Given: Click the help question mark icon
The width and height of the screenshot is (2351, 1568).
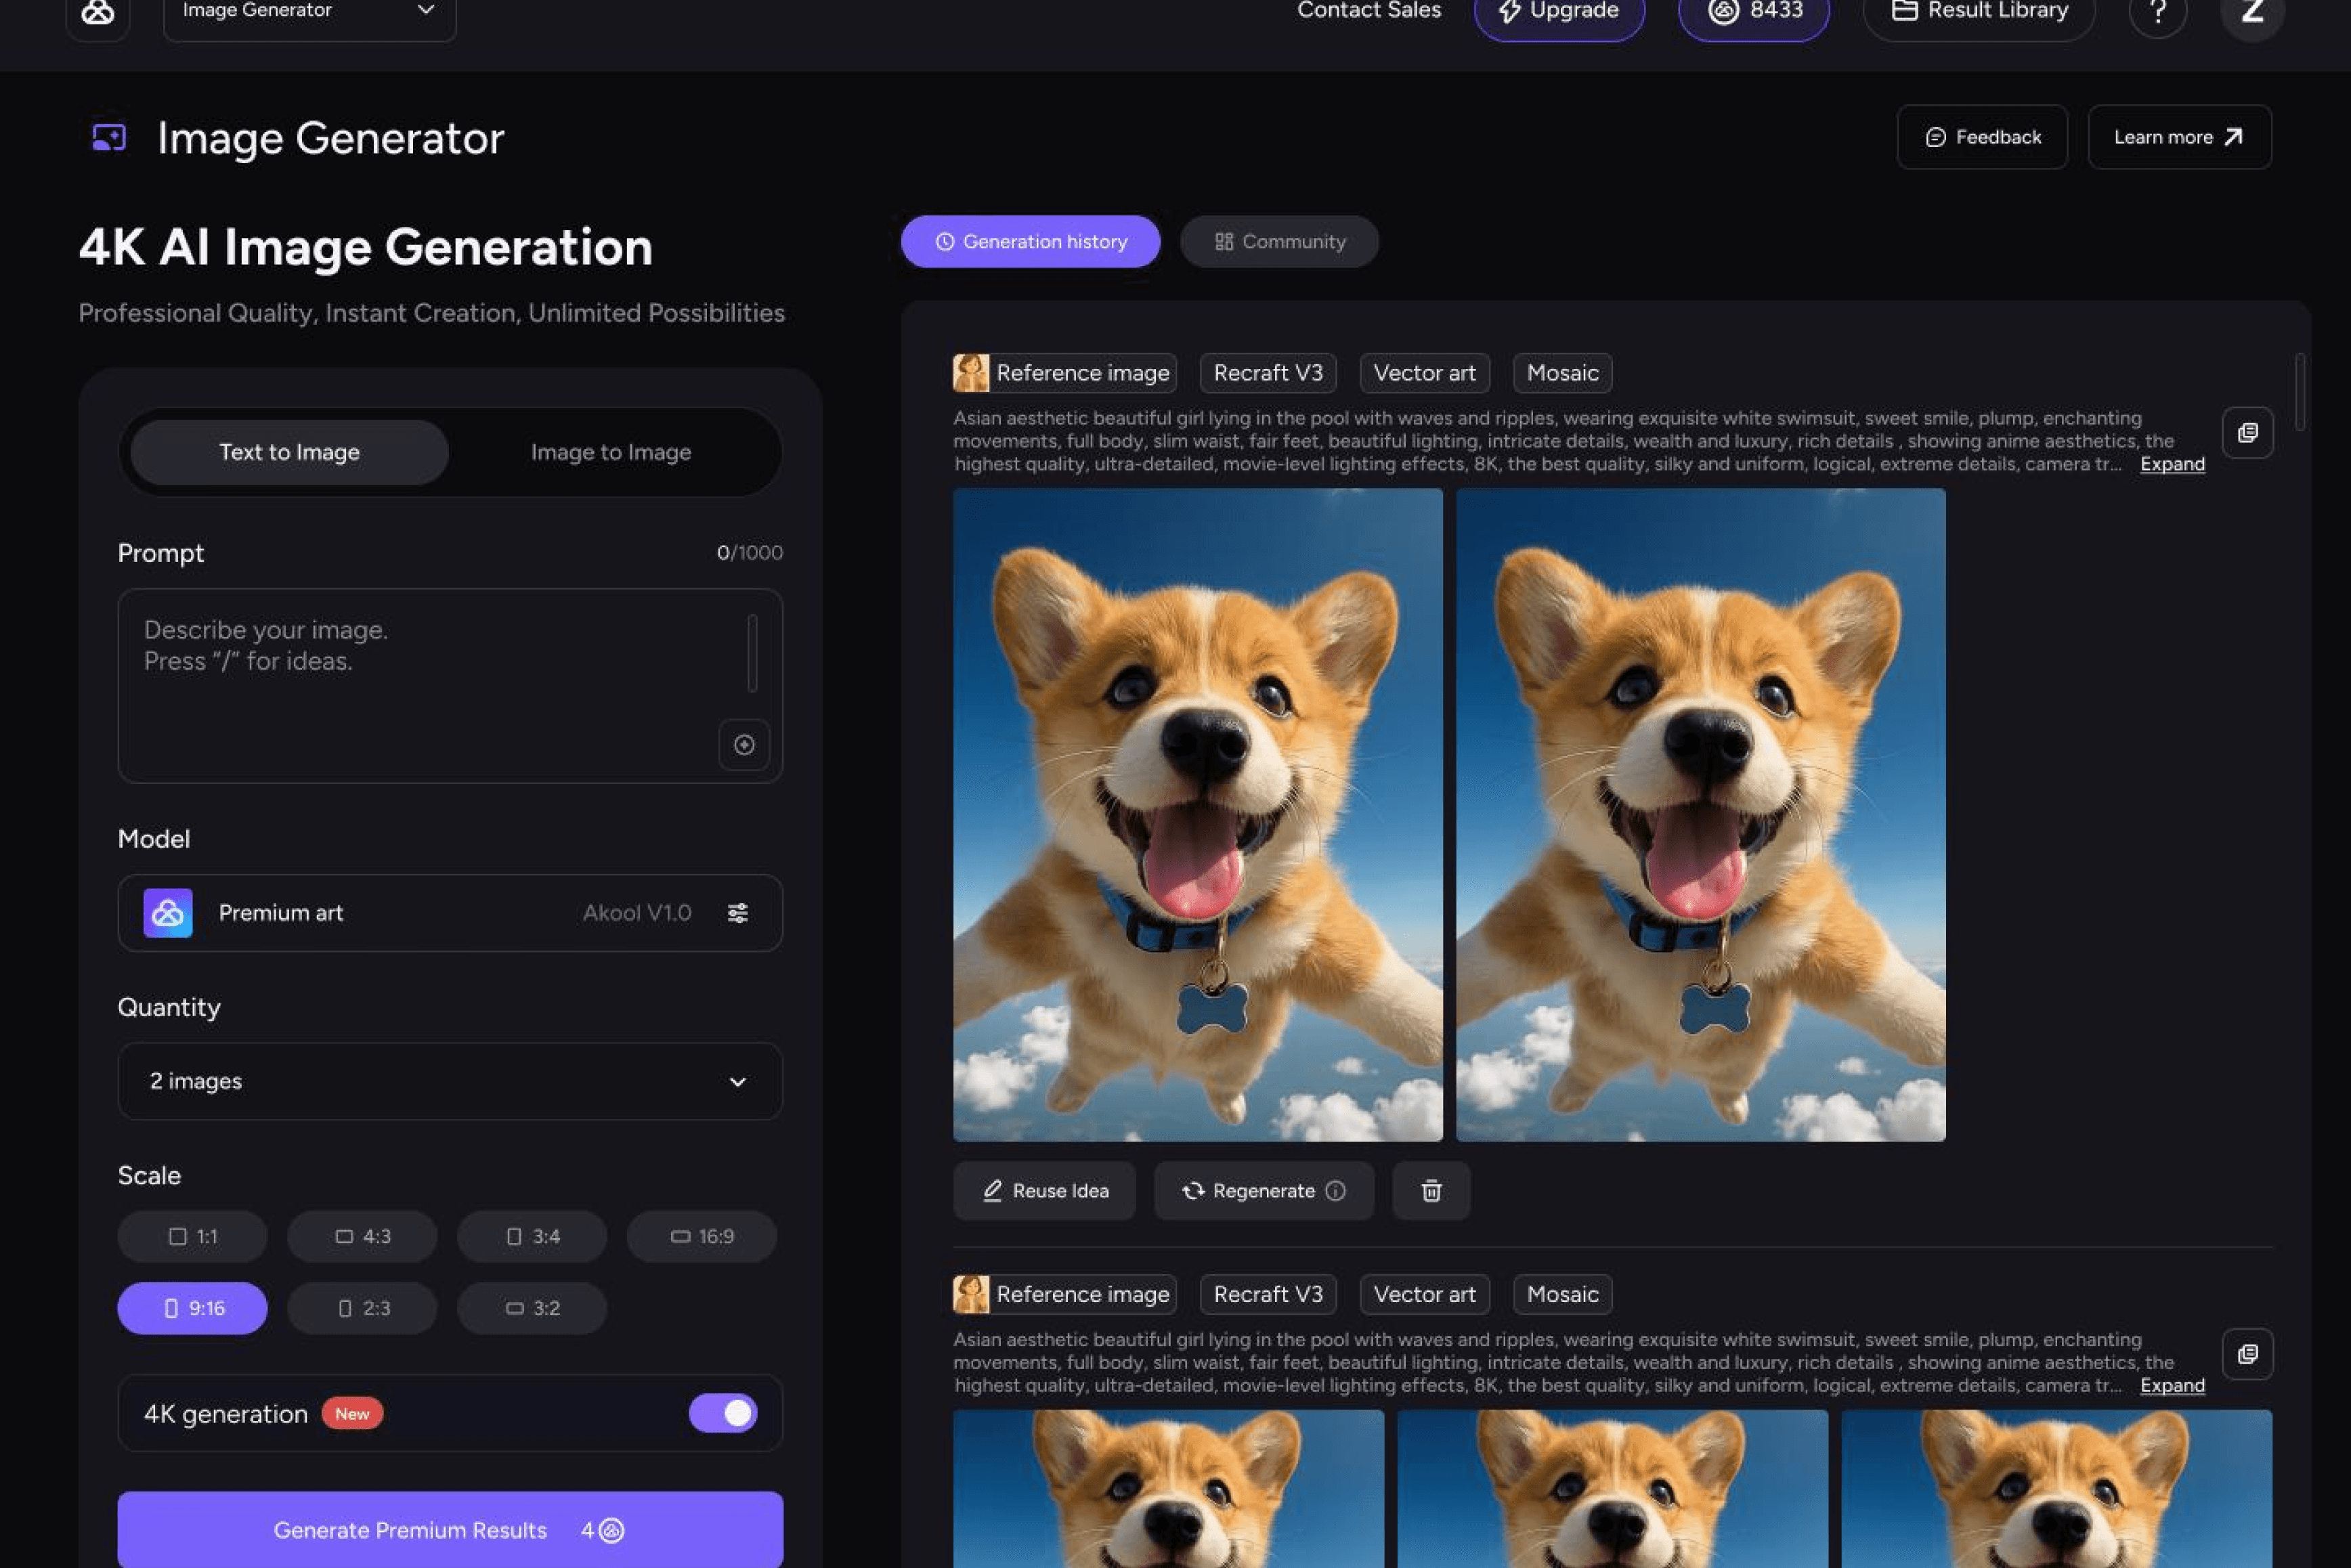Looking at the screenshot, I should 2157,12.
